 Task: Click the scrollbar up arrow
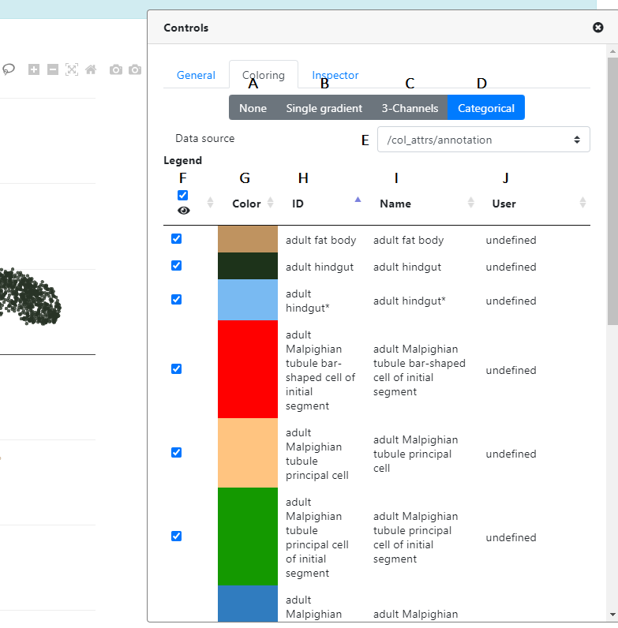[612, 51]
